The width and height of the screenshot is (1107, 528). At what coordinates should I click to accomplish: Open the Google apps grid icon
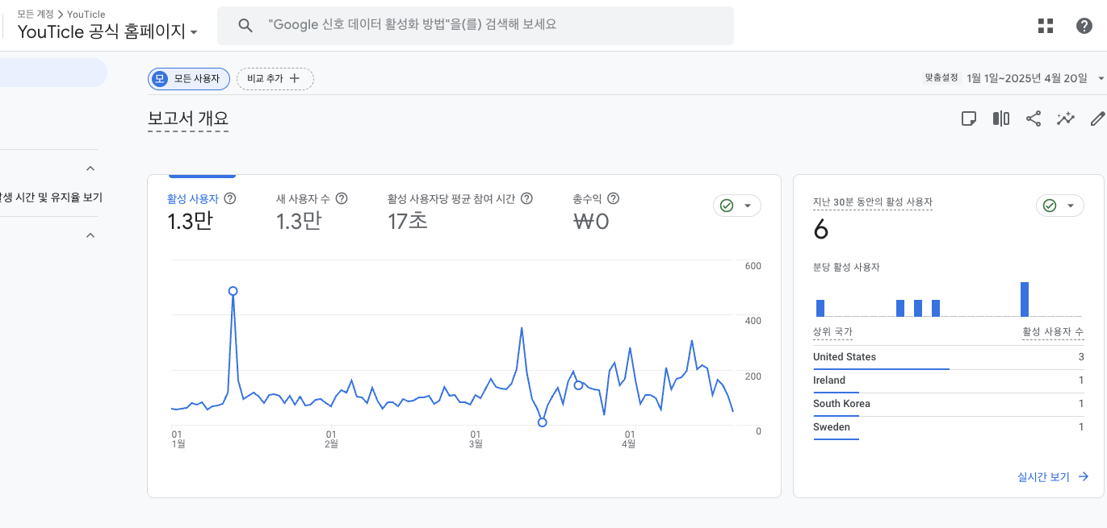[x=1046, y=26]
